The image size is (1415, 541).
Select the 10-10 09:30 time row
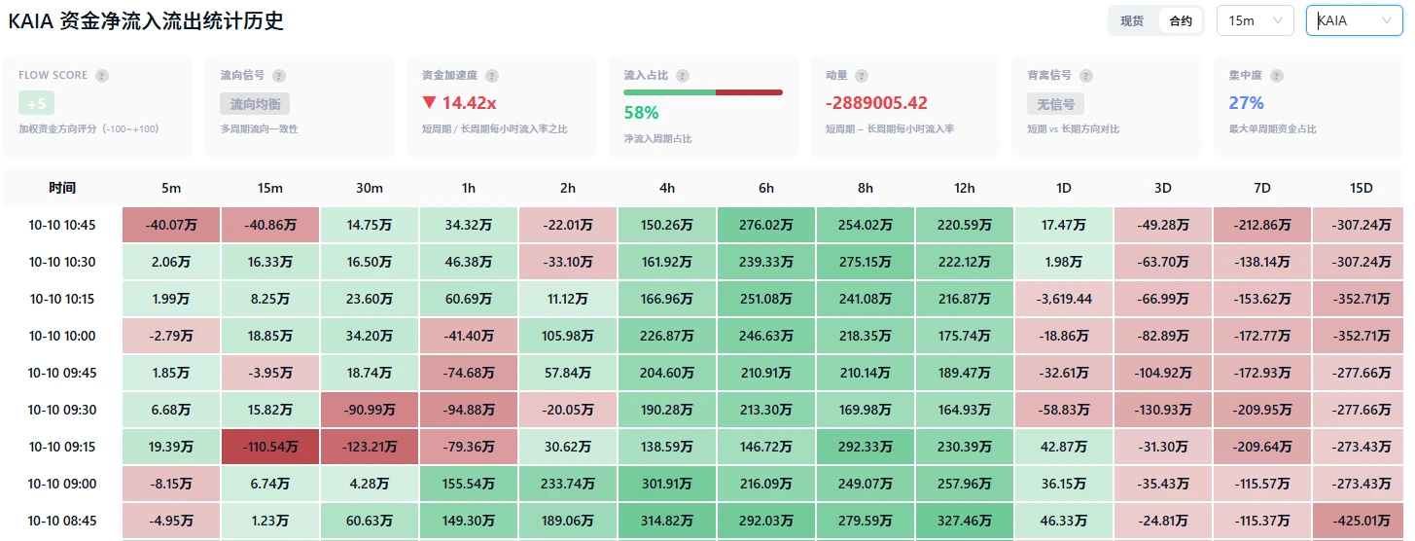click(x=62, y=410)
